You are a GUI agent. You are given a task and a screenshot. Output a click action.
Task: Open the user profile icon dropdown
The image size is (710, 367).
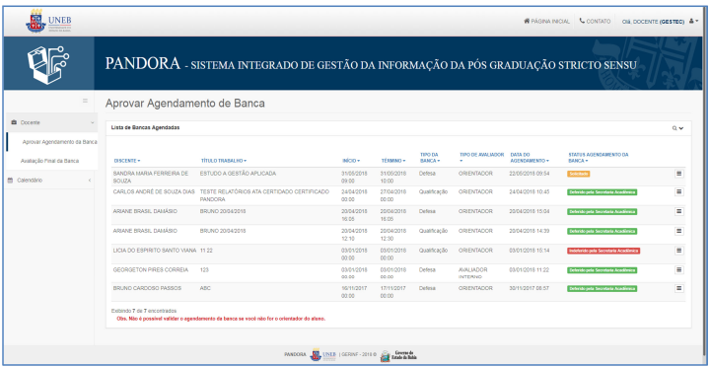(x=693, y=22)
